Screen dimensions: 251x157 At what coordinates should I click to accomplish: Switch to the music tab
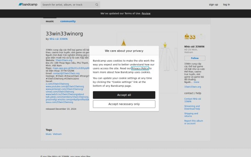coord(50,21)
